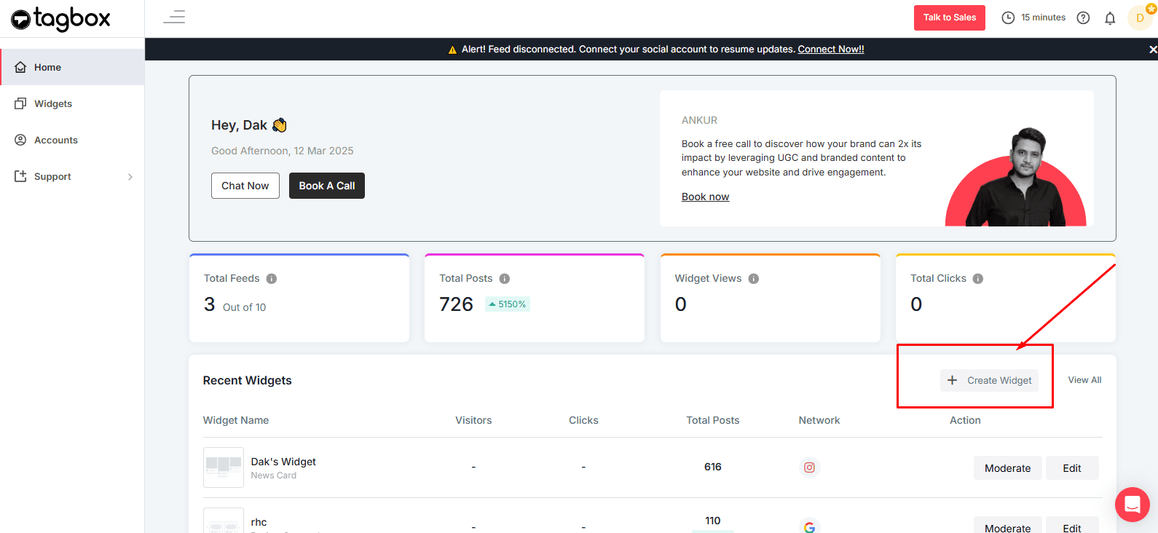Screen dimensions: 1158x533
Task: Show the Total Clicks info tooltip icon
Action: point(978,279)
